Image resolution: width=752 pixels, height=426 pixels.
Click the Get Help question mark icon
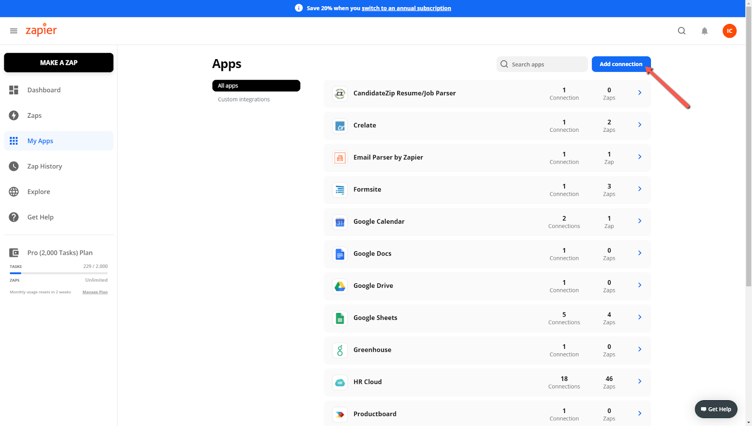click(14, 217)
